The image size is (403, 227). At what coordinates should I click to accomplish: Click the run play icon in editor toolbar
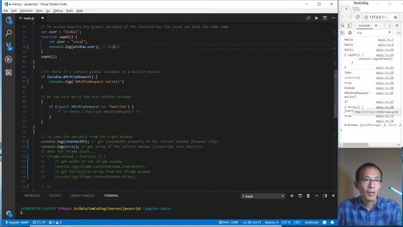tap(317, 18)
